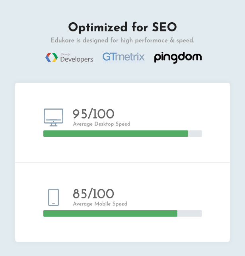
Task: Click the Average Desktop Speed label
Action: click(x=101, y=124)
